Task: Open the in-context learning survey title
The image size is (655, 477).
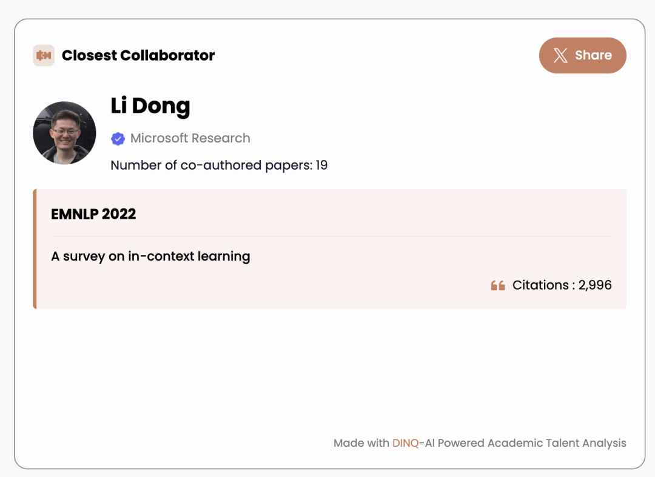Action: [x=150, y=256]
